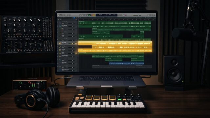Click the playhead marker at ruler start
The width and height of the screenshot is (210, 118).
[x=78, y=20]
